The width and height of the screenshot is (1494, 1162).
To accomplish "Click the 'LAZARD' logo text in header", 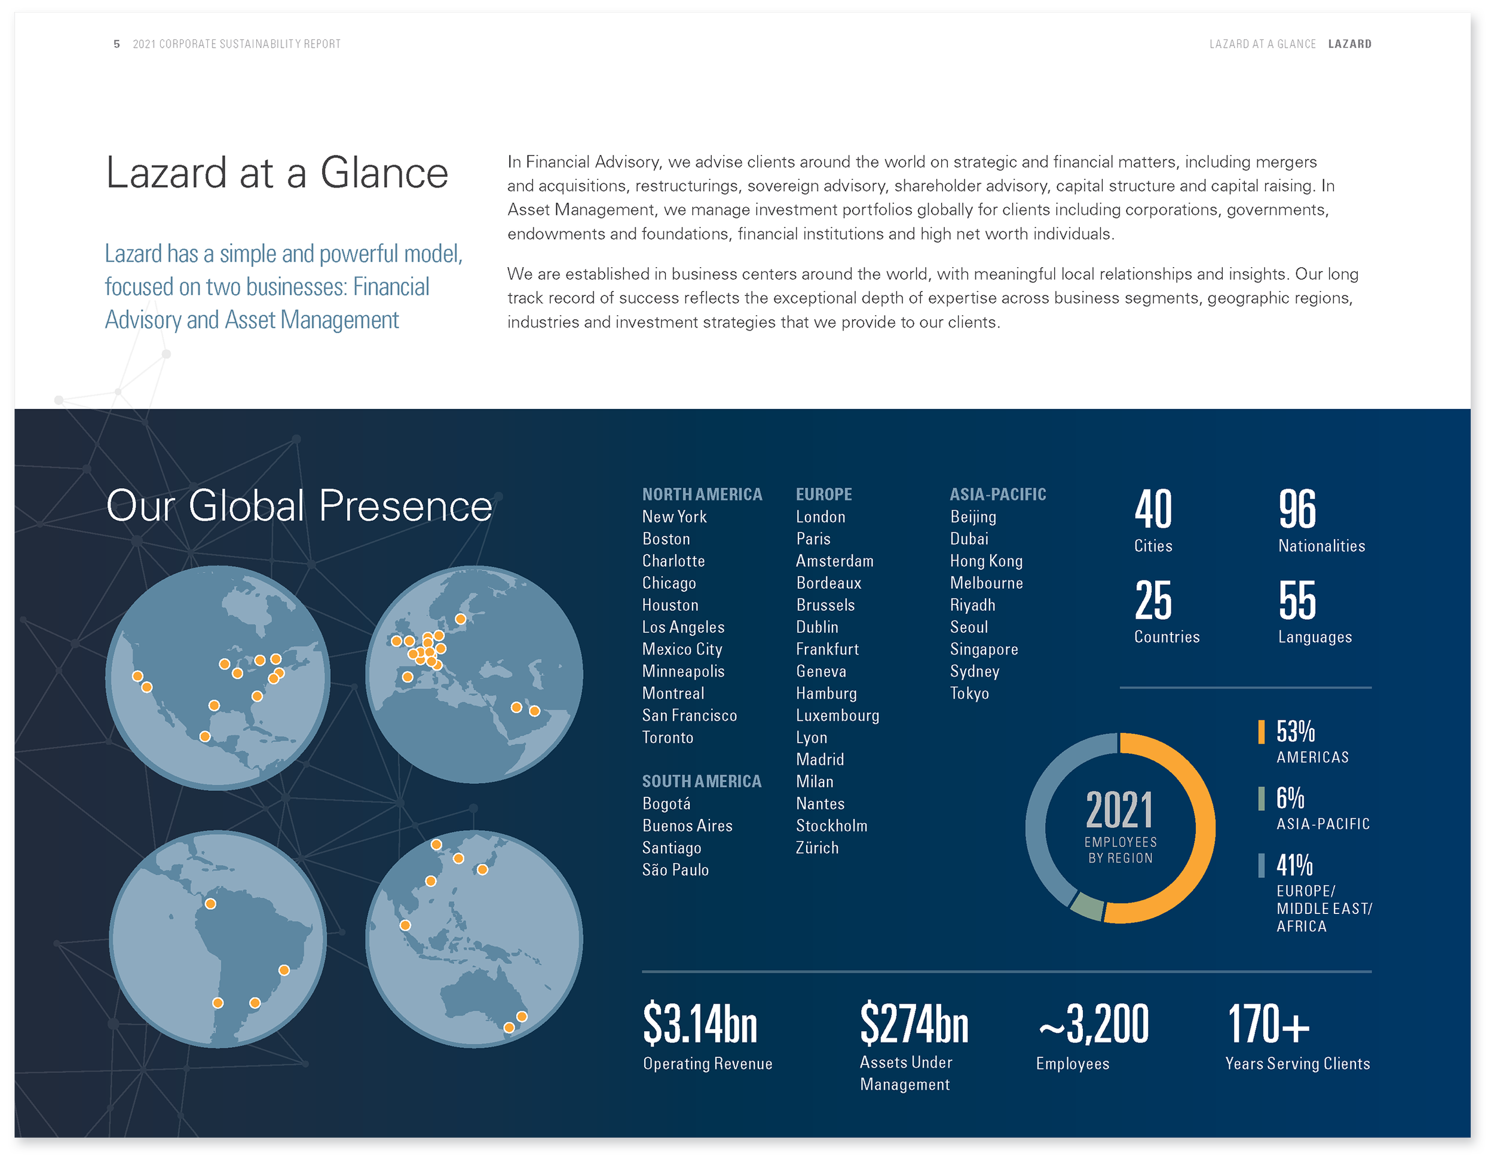I will point(1349,44).
